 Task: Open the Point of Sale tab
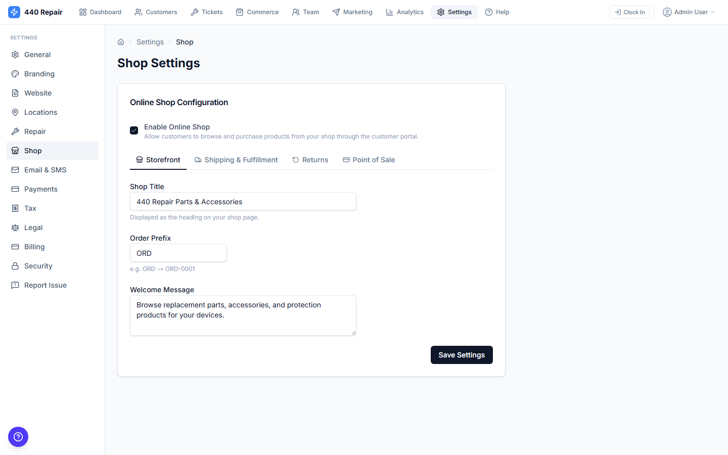[369, 160]
